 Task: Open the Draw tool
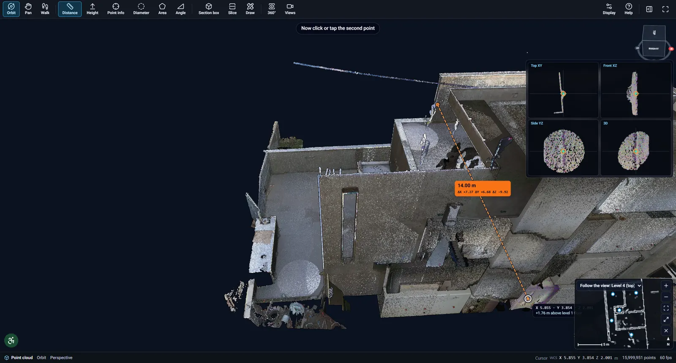click(250, 9)
